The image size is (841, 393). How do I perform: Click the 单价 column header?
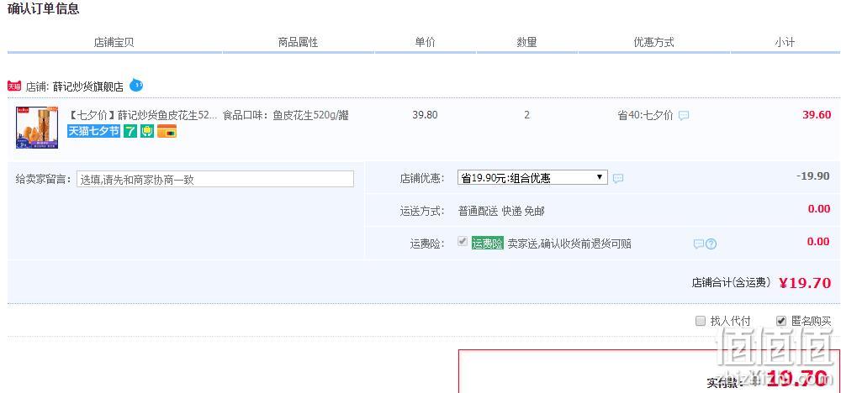(425, 42)
